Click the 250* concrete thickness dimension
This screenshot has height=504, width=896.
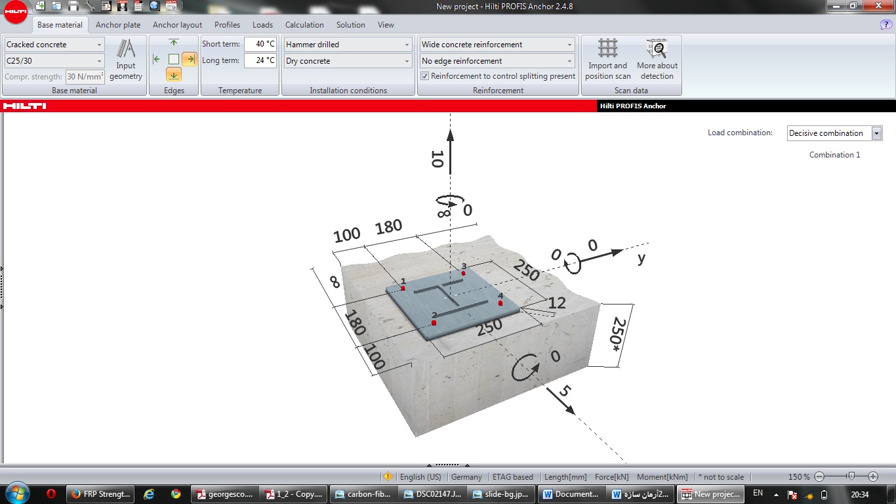[x=619, y=333]
